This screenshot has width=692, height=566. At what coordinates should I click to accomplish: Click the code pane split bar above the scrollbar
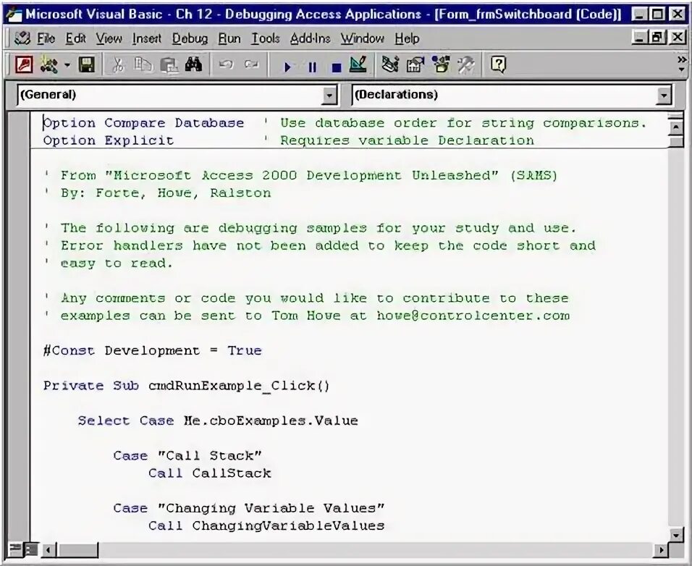(x=676, y=116)
